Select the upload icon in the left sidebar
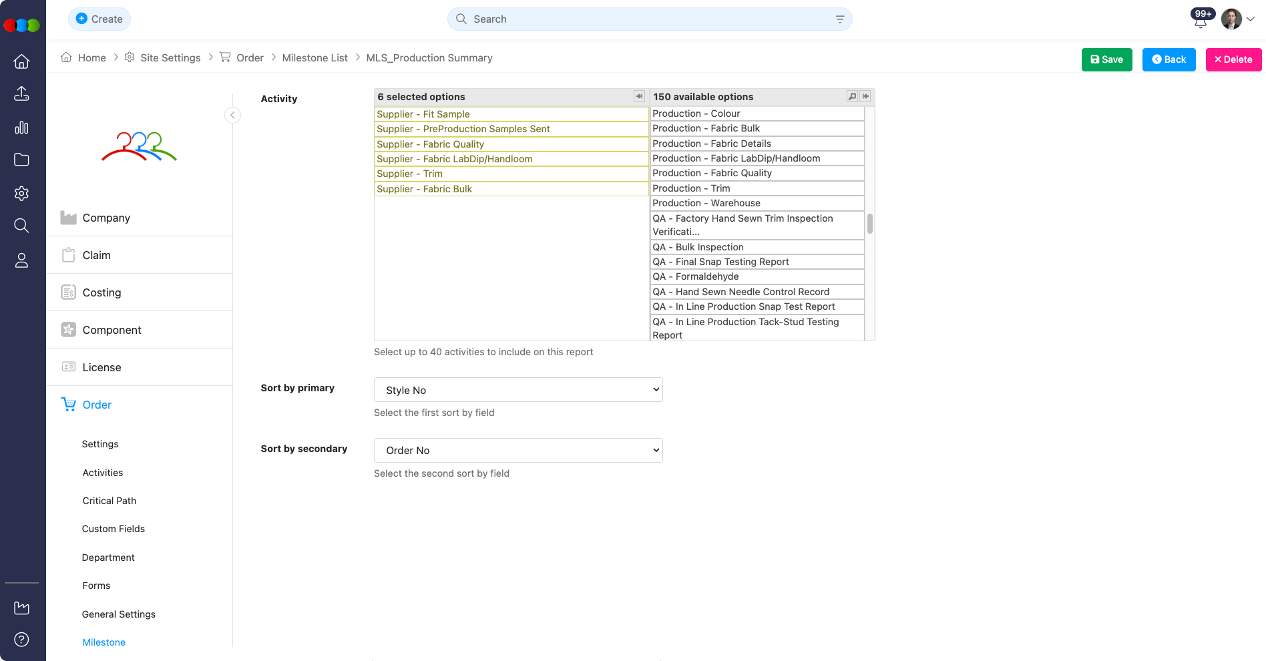1266x661 pixels. coord(22,93)
